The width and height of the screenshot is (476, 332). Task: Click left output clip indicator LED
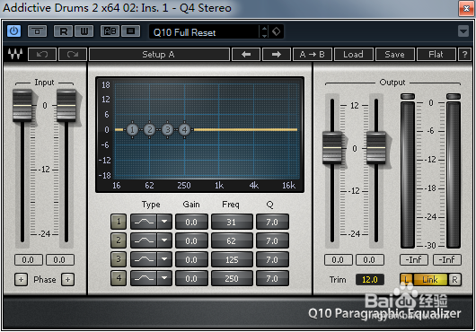[x=408, y=96]
